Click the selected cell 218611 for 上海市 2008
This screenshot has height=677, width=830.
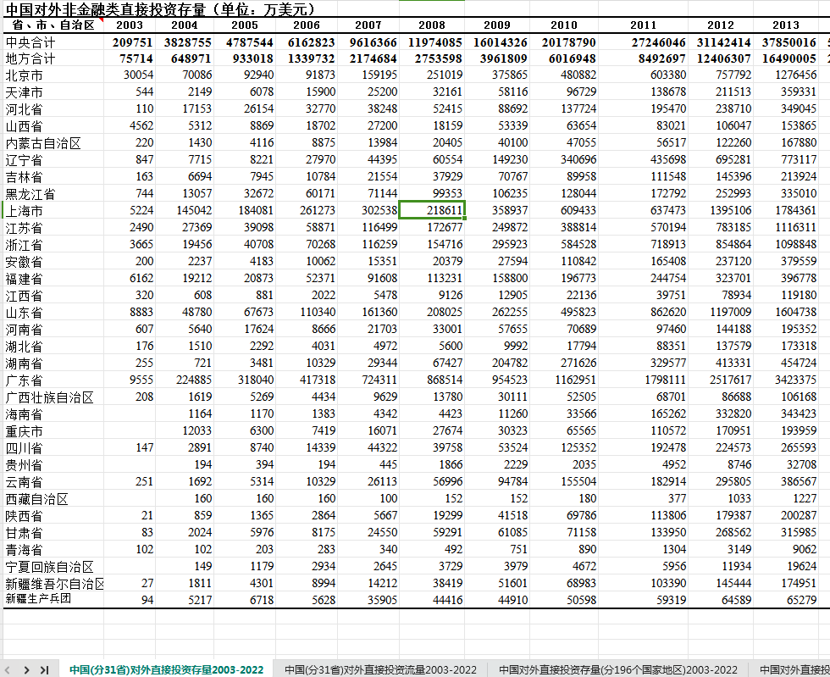tap(432, 210)
